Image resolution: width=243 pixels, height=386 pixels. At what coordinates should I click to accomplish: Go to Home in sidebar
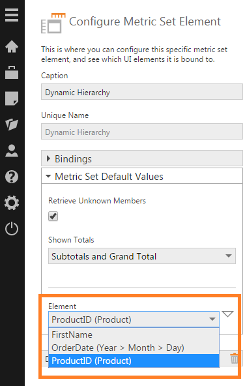coord(12,46)
